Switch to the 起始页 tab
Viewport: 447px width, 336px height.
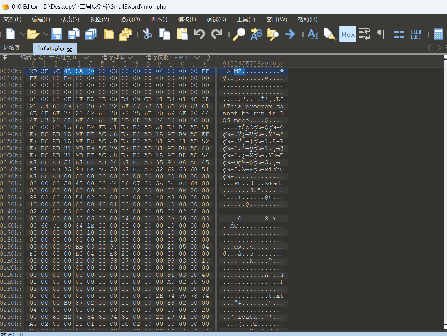click(x=11, y=48)
